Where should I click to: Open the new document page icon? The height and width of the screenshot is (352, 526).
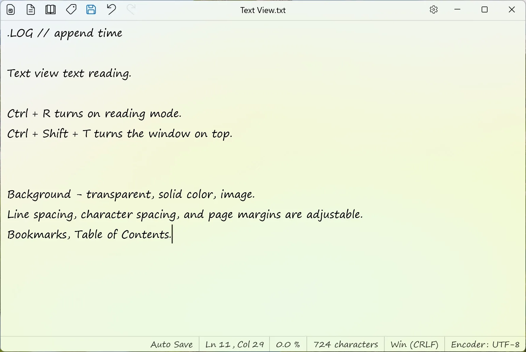tap(31, 10)
